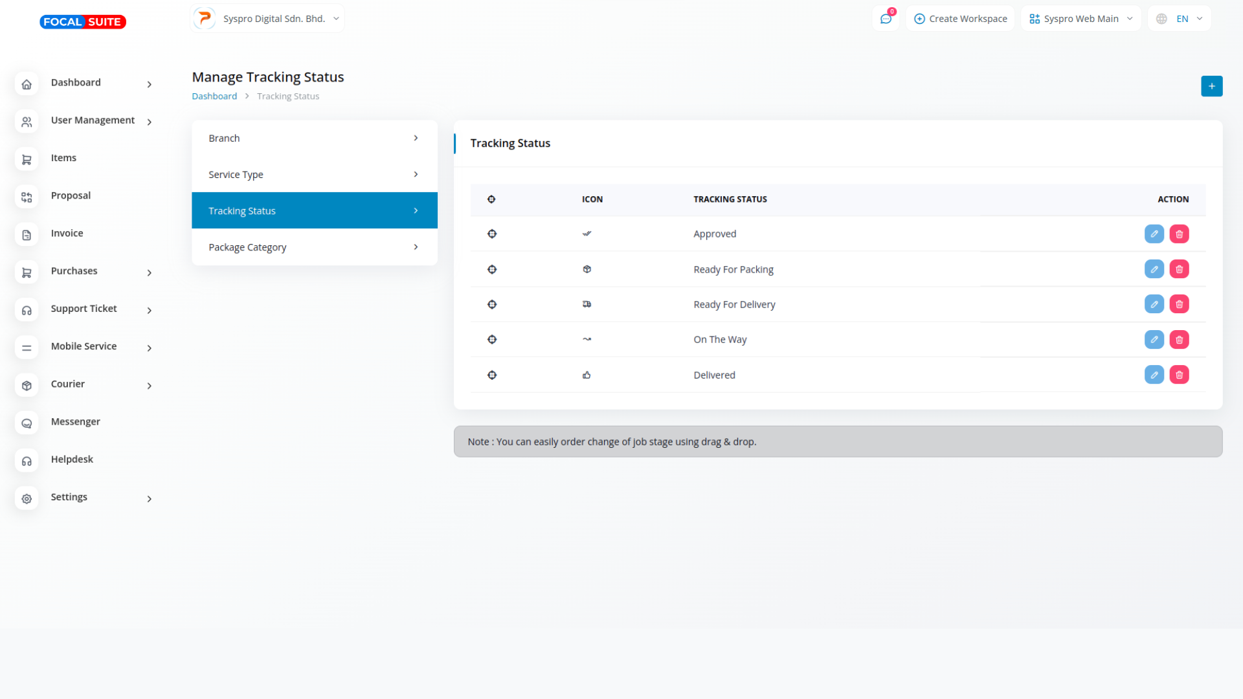Click the drag handle beside Ready For Delivery
This screenshot has height=699, width=1243.
click(x=492, y=304)
